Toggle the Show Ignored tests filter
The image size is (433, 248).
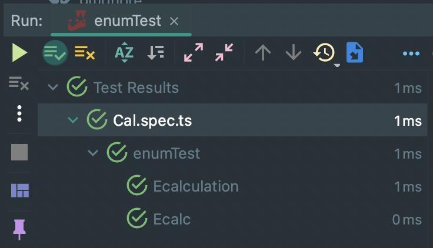[85, 53]
